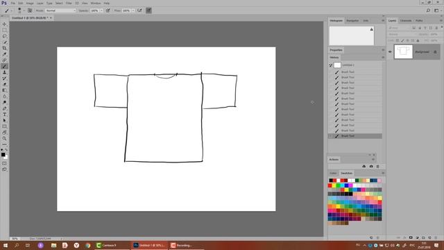
Task: Select the Blur tool
Action: coord(4,97)
